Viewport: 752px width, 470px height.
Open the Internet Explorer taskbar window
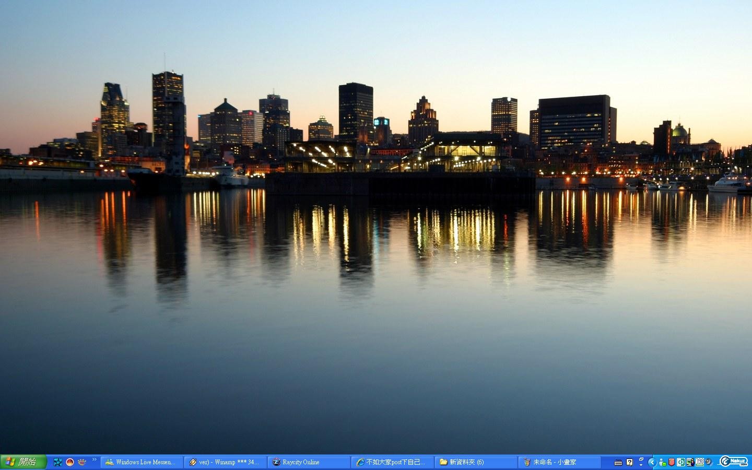[x=392, y=462]
